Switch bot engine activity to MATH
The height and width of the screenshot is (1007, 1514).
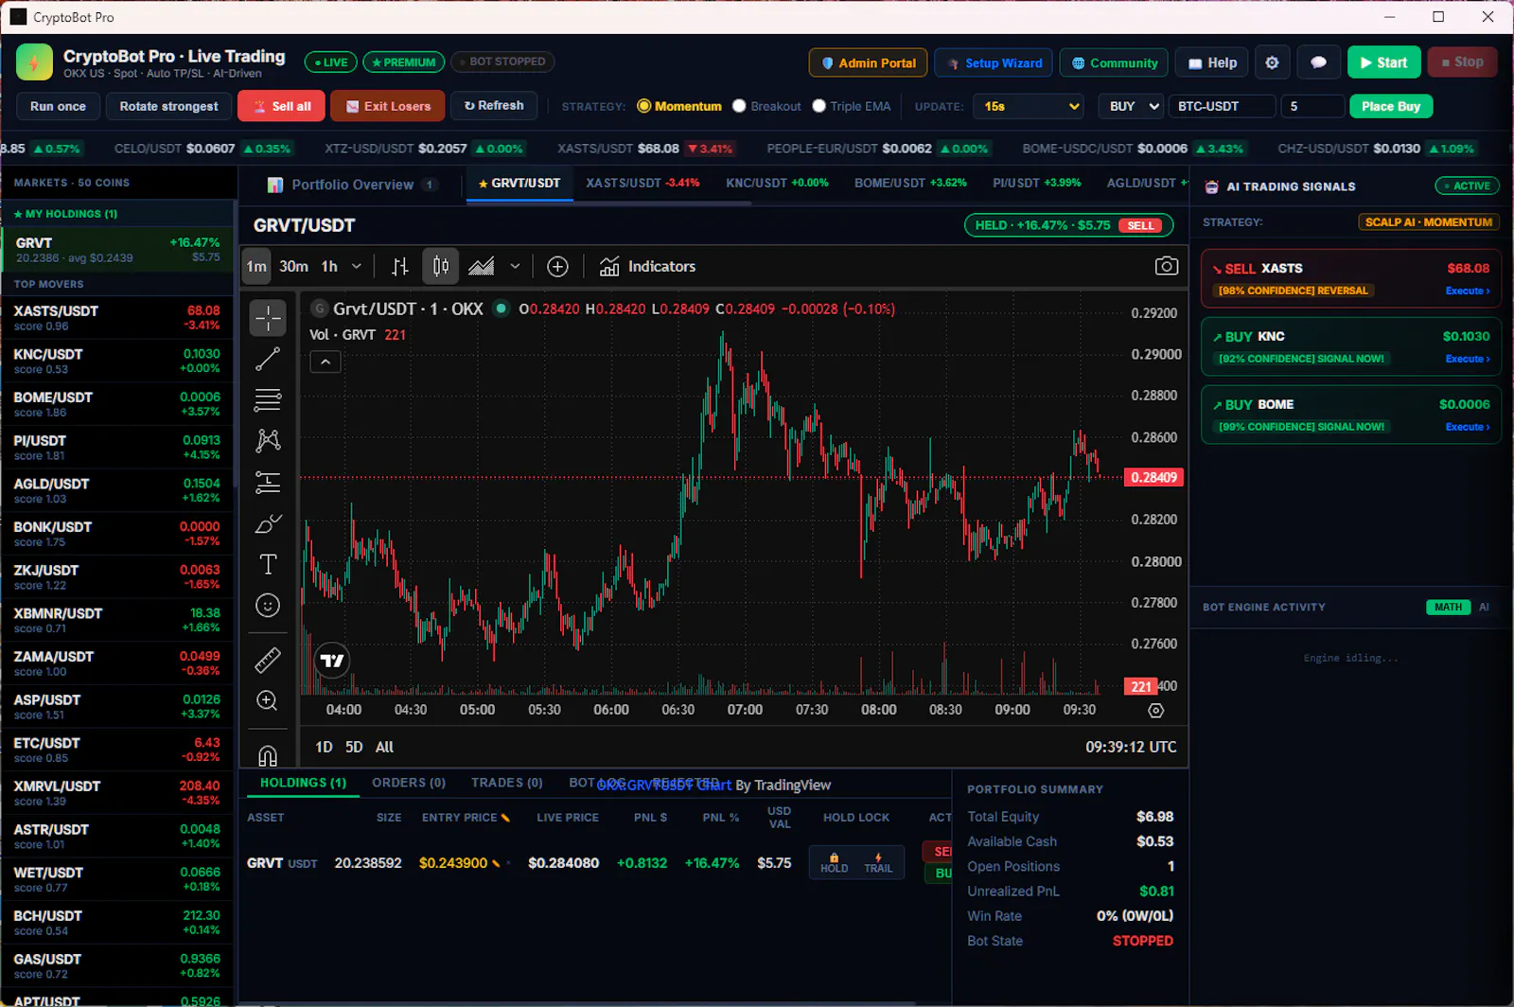1448,608
